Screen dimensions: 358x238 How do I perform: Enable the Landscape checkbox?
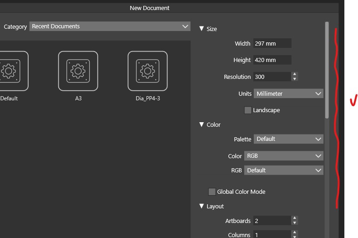tap(248, 110)
